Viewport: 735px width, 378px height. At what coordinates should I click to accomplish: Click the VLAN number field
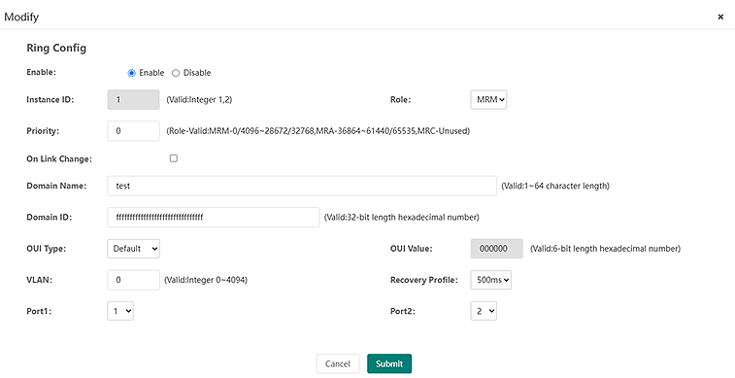pyautogui.click(x=134, y=280)
